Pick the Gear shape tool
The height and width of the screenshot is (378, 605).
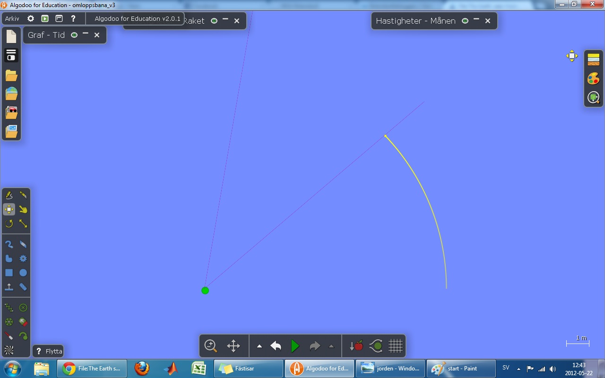pyautogui.click(x=23, y=258)
